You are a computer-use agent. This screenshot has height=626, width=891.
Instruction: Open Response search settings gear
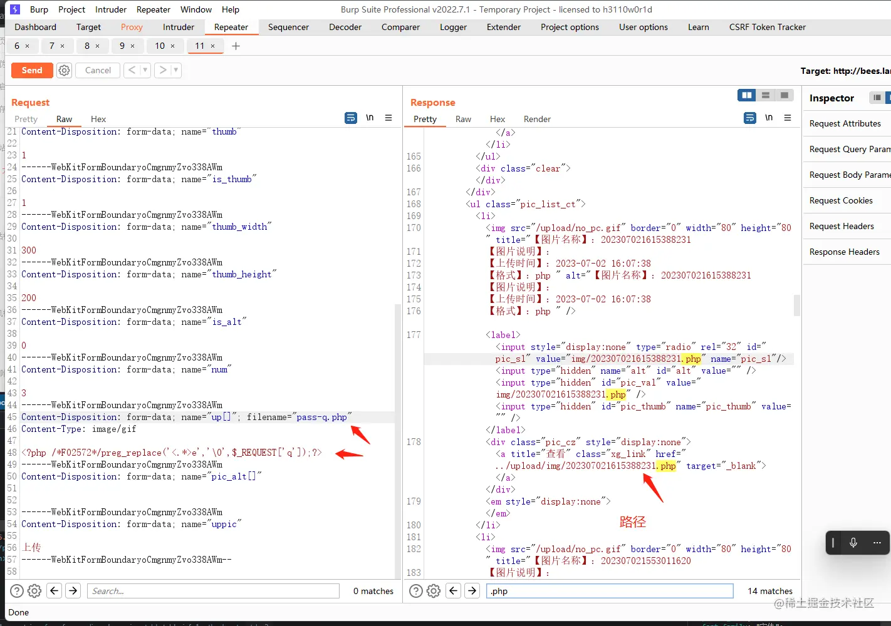pyautogui.click(x=434, y=590)
